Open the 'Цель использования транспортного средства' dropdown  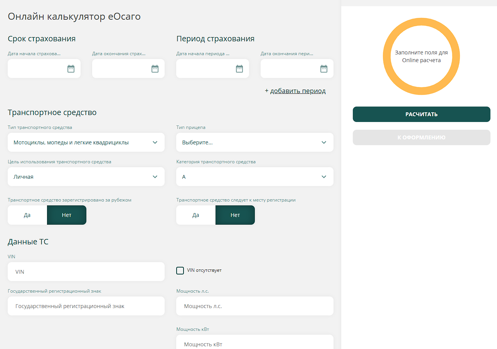(x=86, y=177)
